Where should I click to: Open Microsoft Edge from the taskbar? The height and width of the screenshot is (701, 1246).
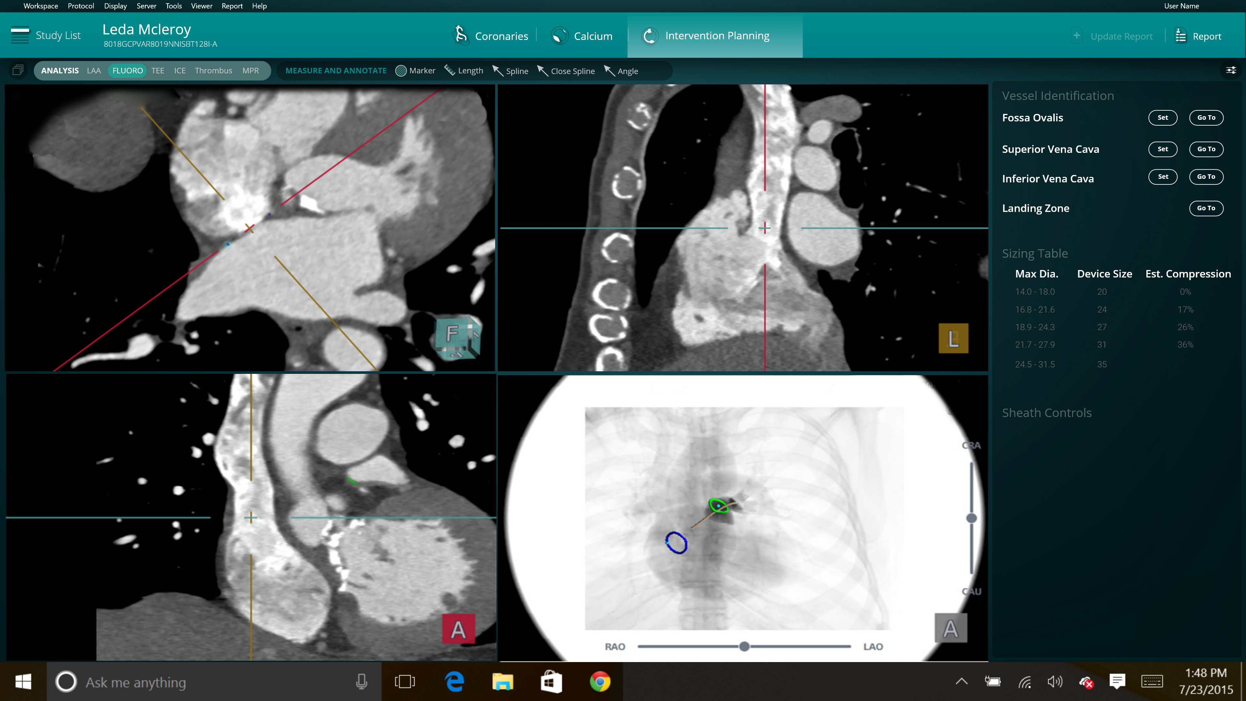[x=454, y=682]
